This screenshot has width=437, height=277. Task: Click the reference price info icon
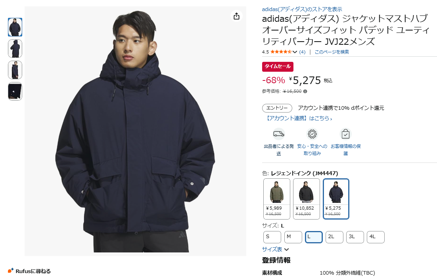click(x=305, y=91)
